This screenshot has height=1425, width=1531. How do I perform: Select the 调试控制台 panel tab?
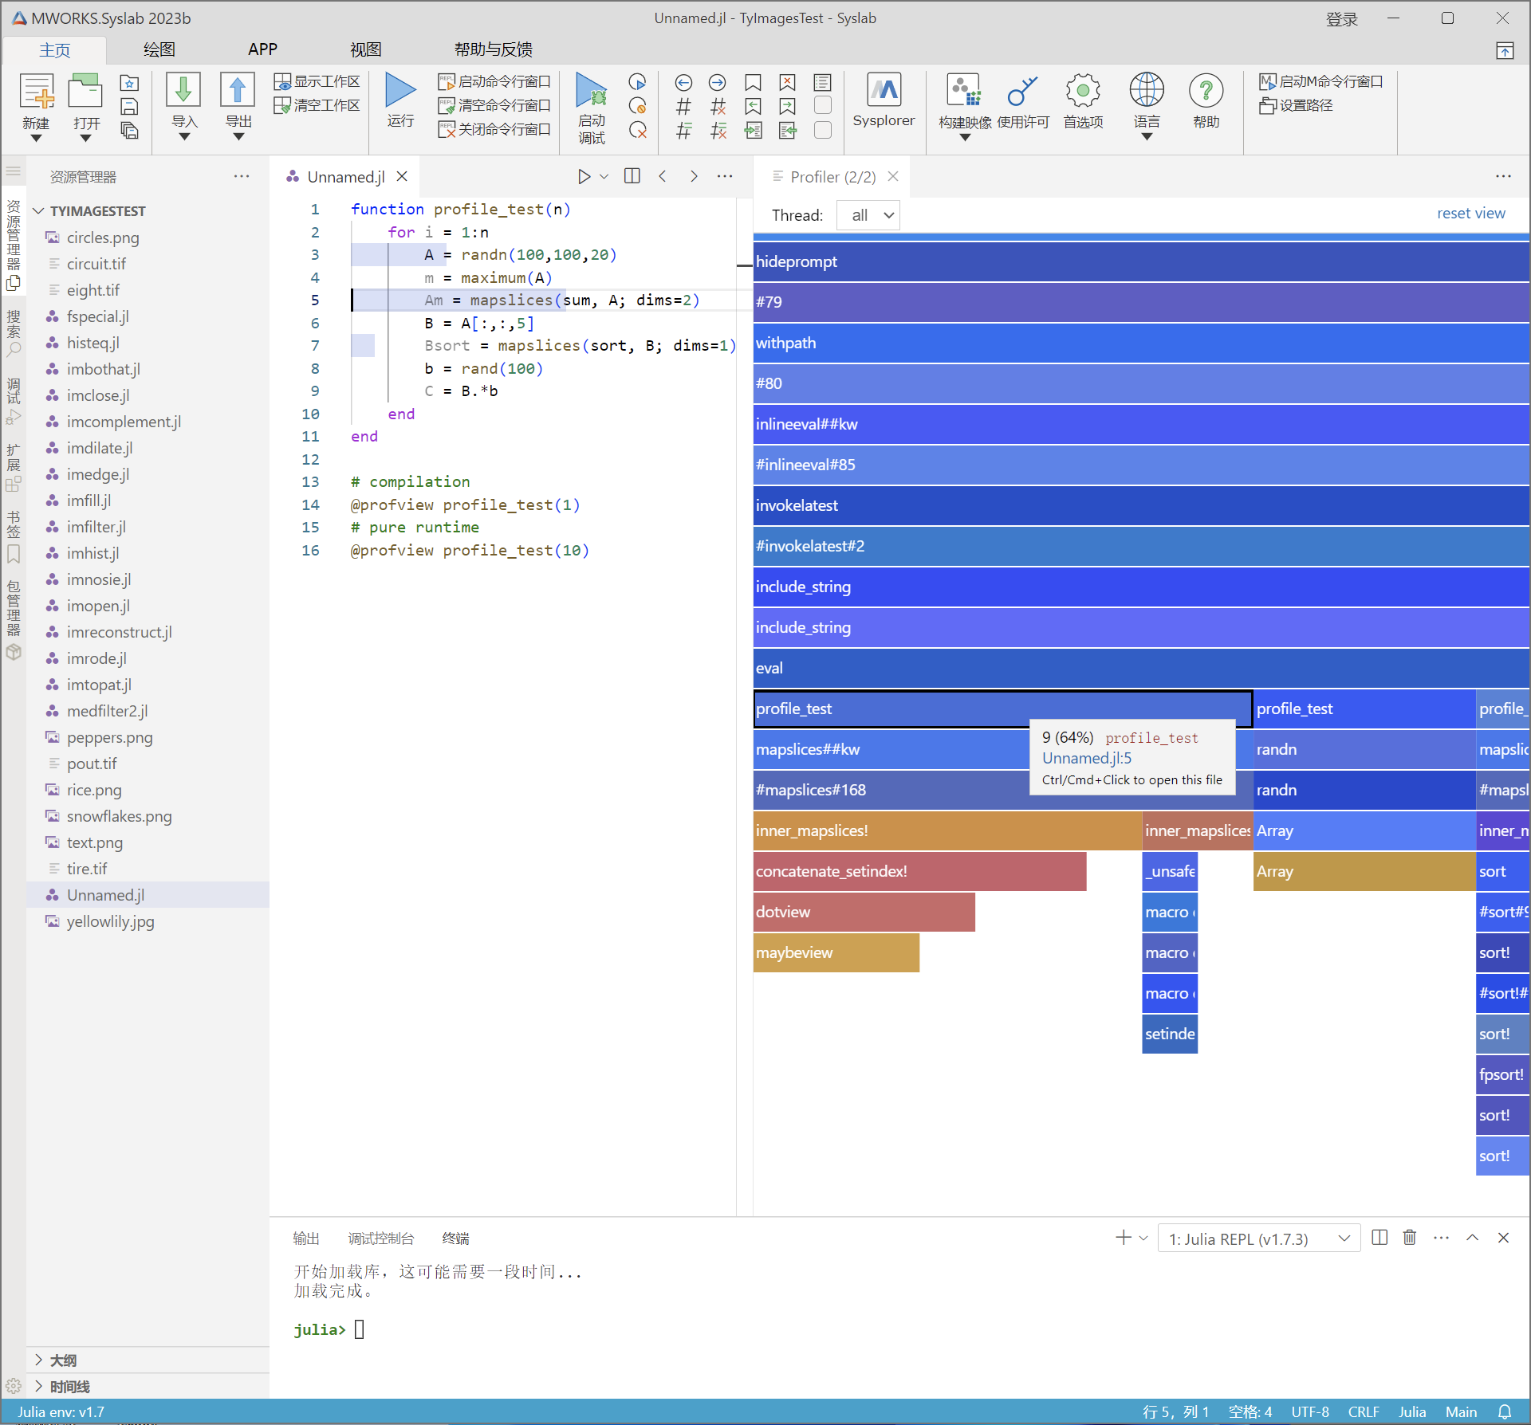point(380,1238)
